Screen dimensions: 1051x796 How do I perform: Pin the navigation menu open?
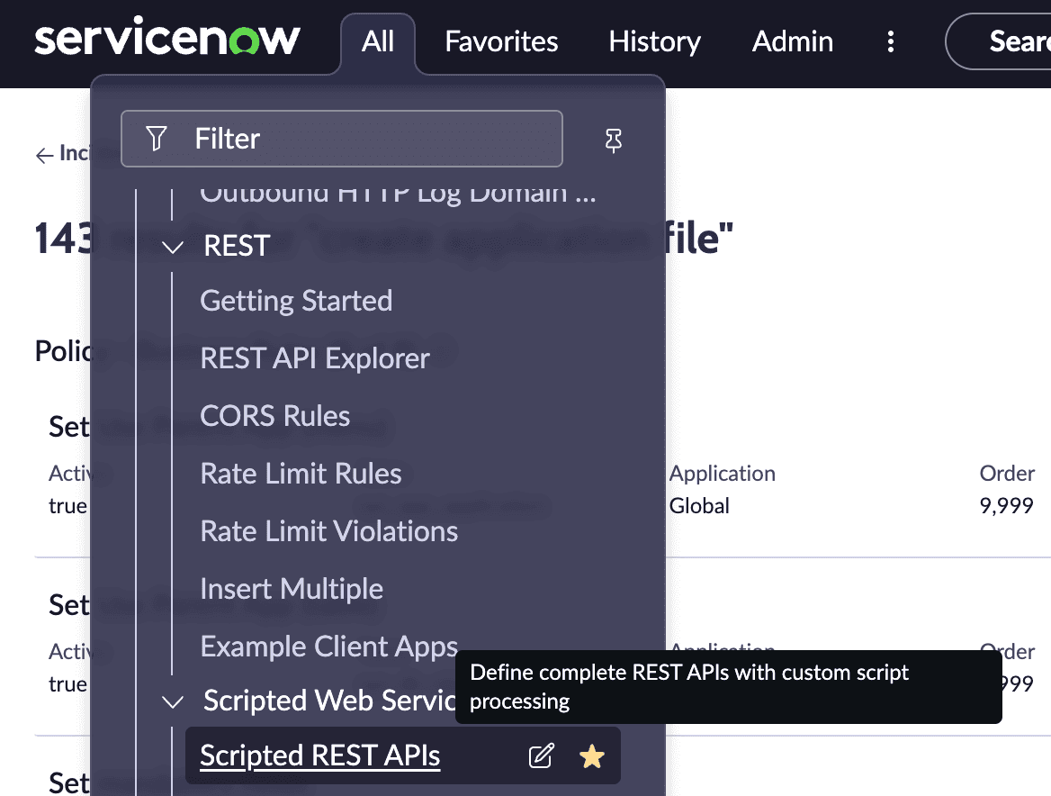tap(613, 140)
